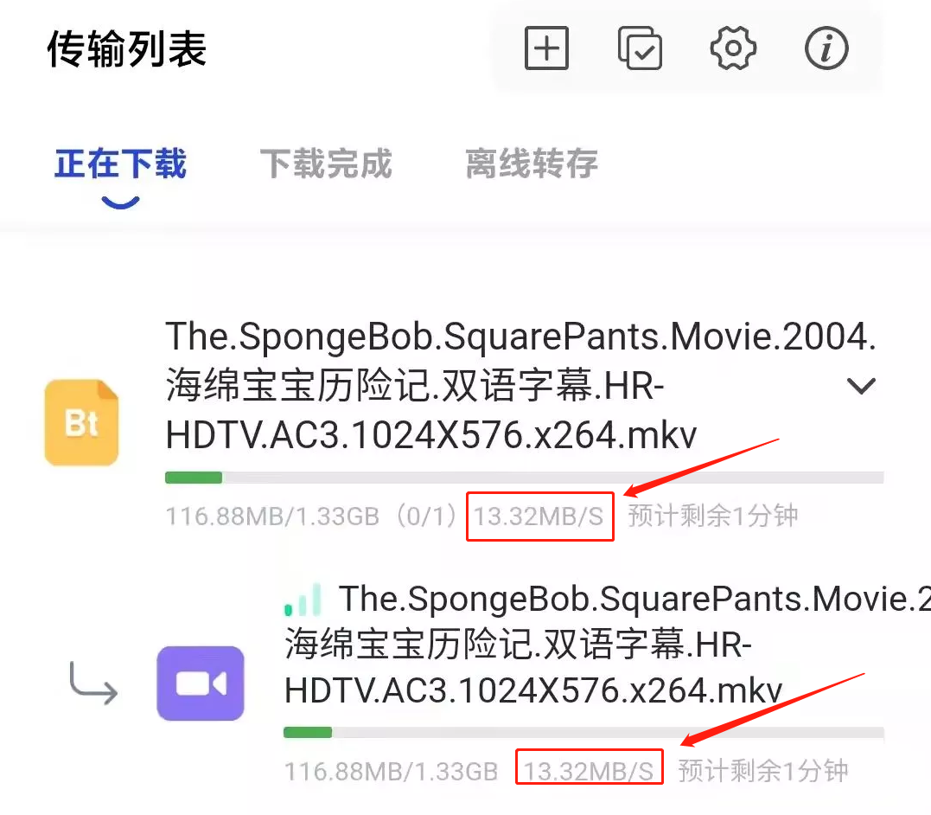This screenshot has height=815, width=931.
Task: Click the video sub-file progress bar
Action: (x=583, y=732)
